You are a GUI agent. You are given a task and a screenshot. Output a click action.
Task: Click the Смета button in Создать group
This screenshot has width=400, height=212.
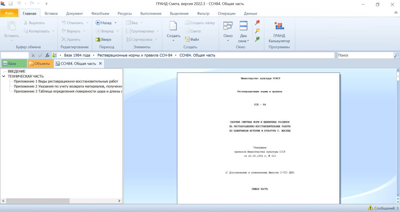pos(193,31)
